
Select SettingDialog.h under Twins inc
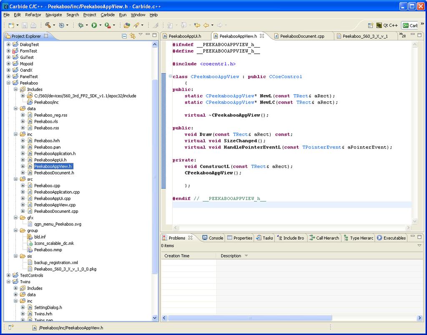click(x=48, y=307)
